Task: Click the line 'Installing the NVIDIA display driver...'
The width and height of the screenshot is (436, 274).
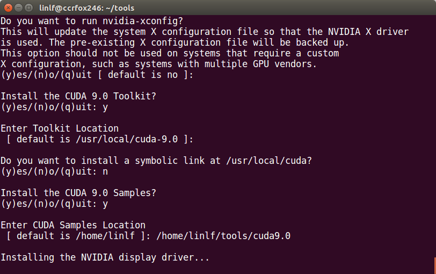Action: coord(105,257)
